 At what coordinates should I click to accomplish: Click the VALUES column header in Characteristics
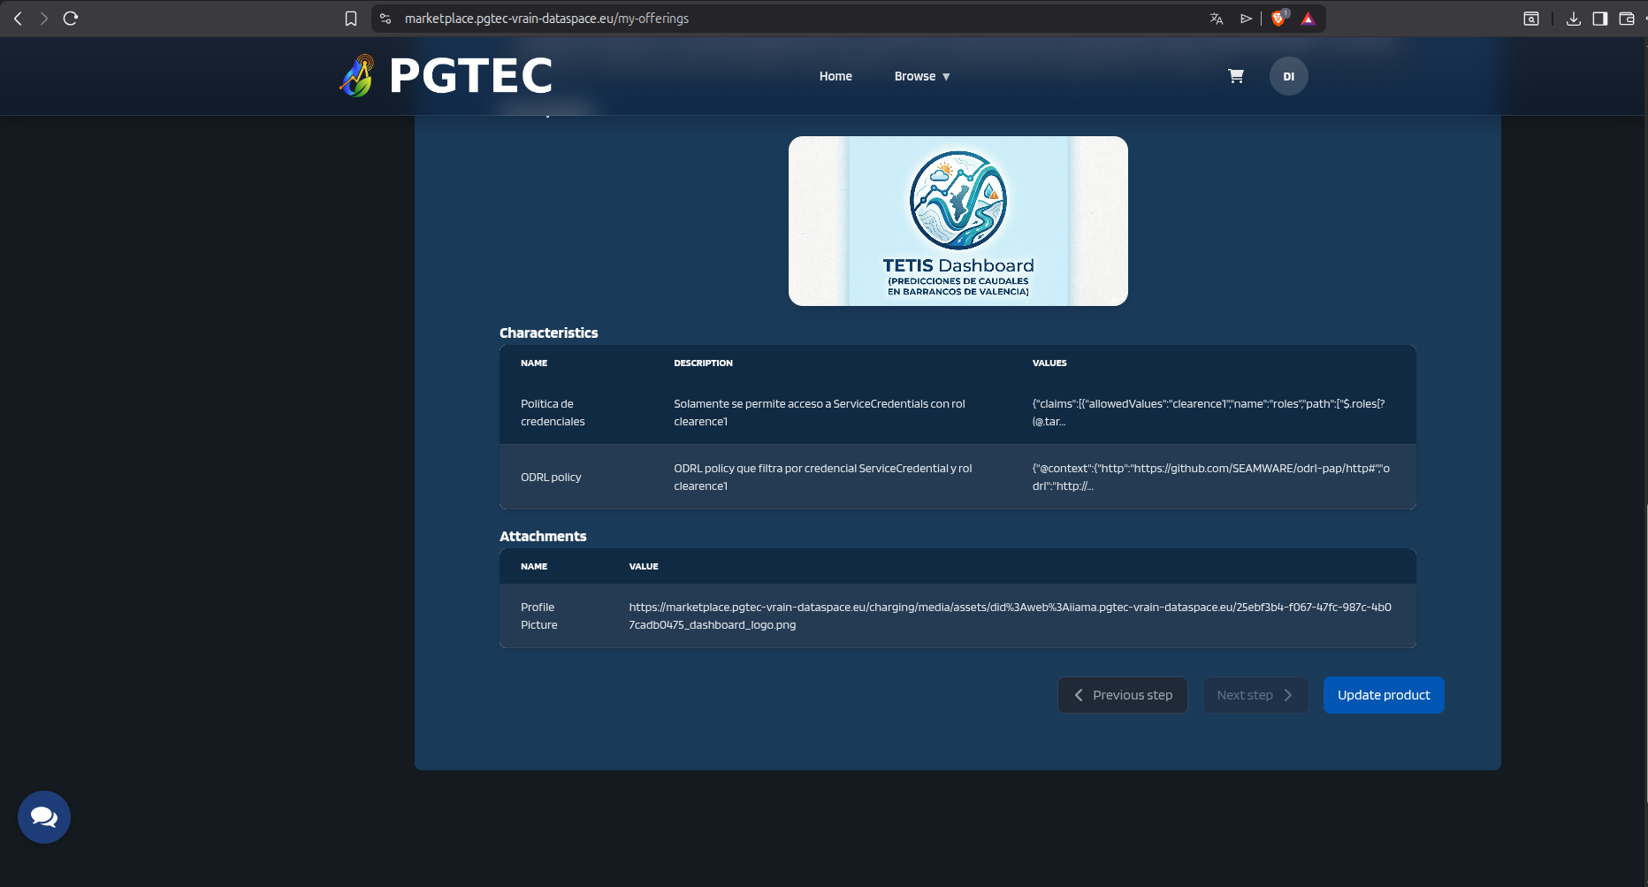point(1049,363)
